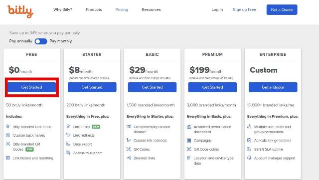Click the Sign up Free link

[x=245, y=9]
